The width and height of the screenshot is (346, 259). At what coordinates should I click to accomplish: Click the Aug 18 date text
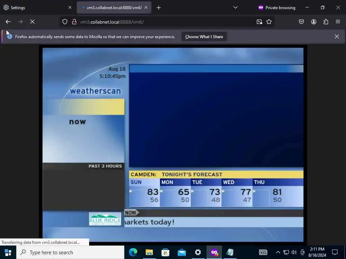(117, 69)
